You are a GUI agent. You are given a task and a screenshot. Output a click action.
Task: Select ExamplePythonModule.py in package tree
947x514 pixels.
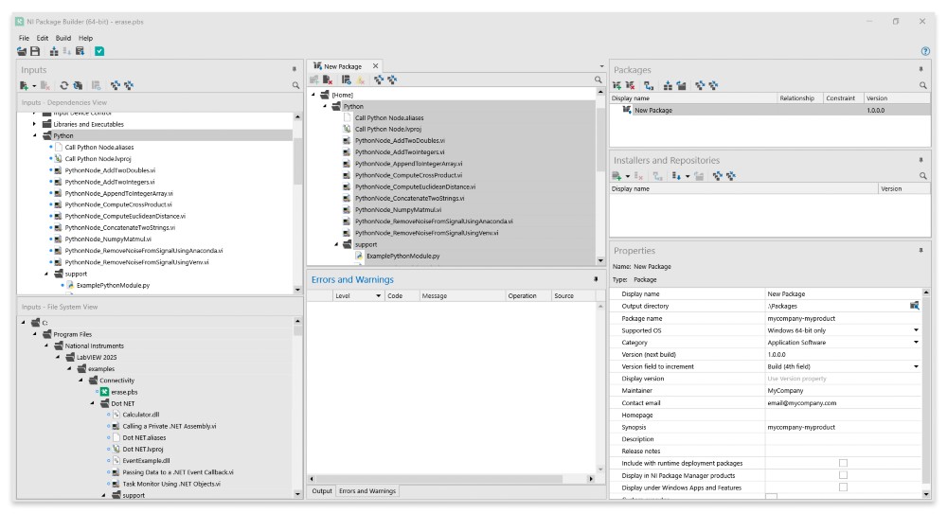(402, 257)
